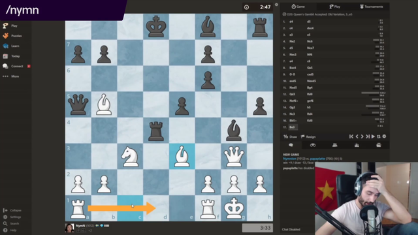Step back one move
This screenshot has width=418, height=235.
[357, 136]
